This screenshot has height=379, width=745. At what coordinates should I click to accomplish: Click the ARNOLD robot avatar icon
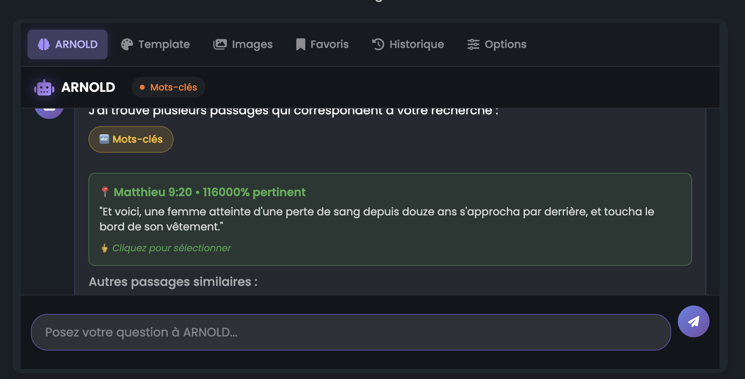44,88
